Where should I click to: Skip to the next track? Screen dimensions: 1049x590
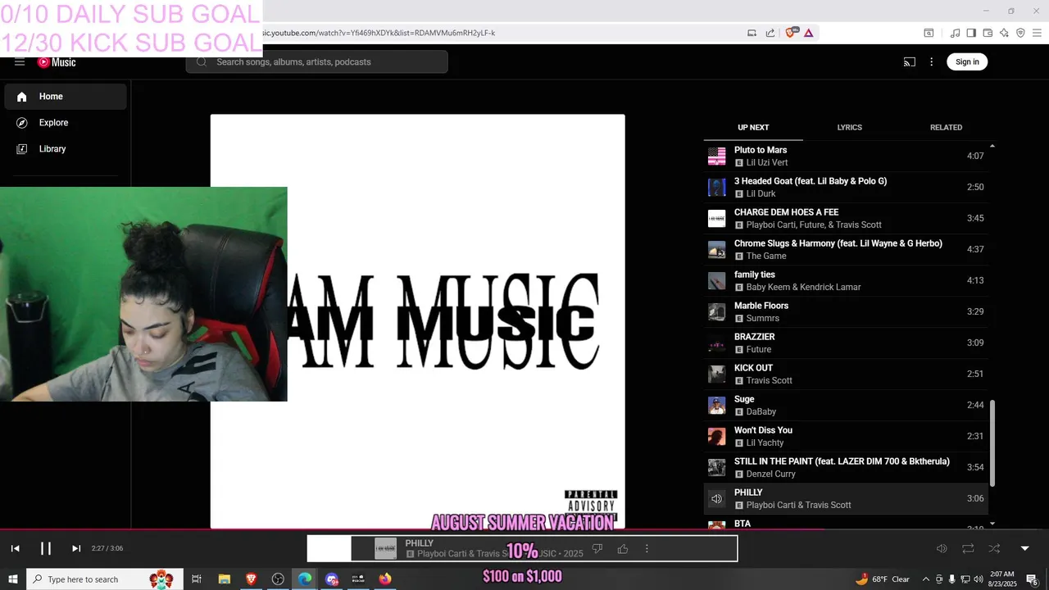pos(76,548)
